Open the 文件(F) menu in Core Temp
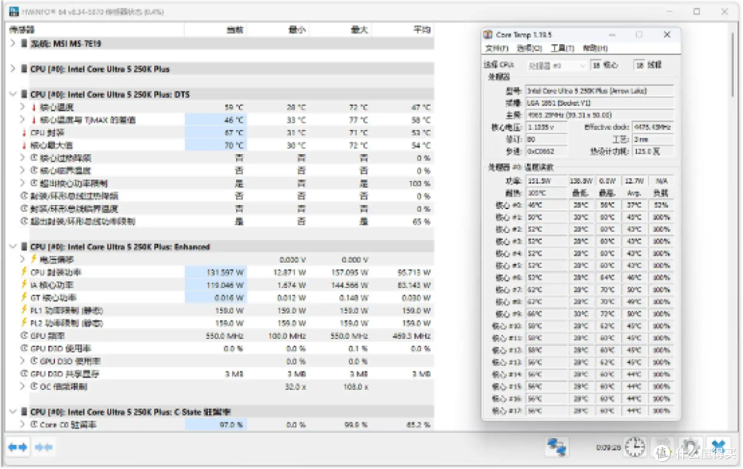 click(x=497, y=48)
